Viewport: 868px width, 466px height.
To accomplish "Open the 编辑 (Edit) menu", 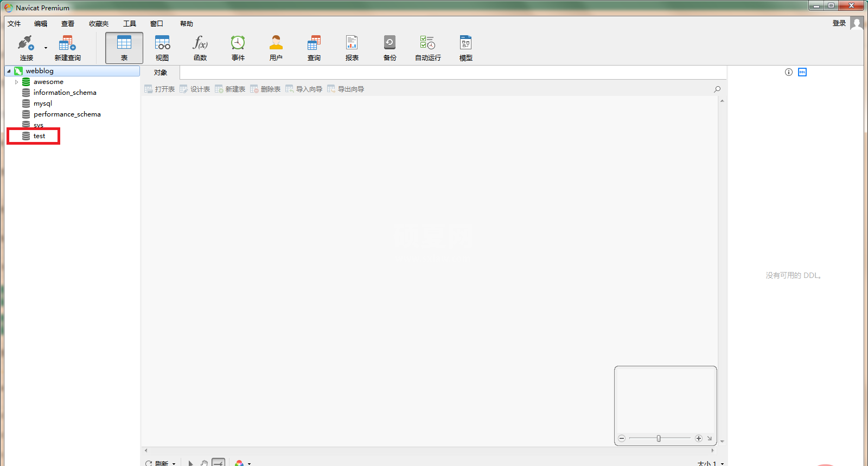I will 41,24.
